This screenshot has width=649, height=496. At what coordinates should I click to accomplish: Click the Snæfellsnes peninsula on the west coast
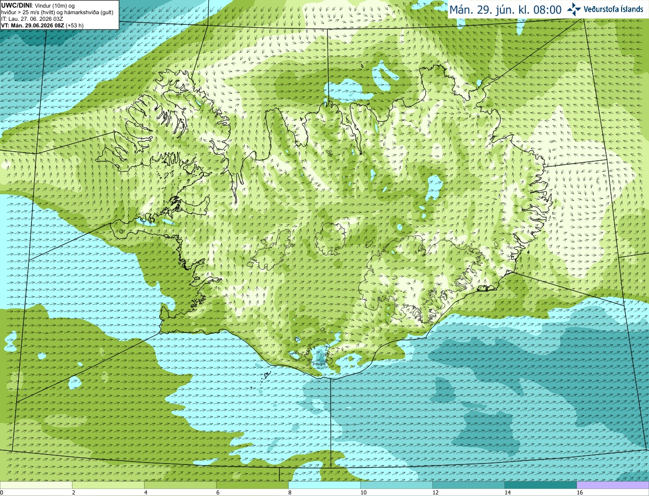pyautogui.click(x=147, y=229)
